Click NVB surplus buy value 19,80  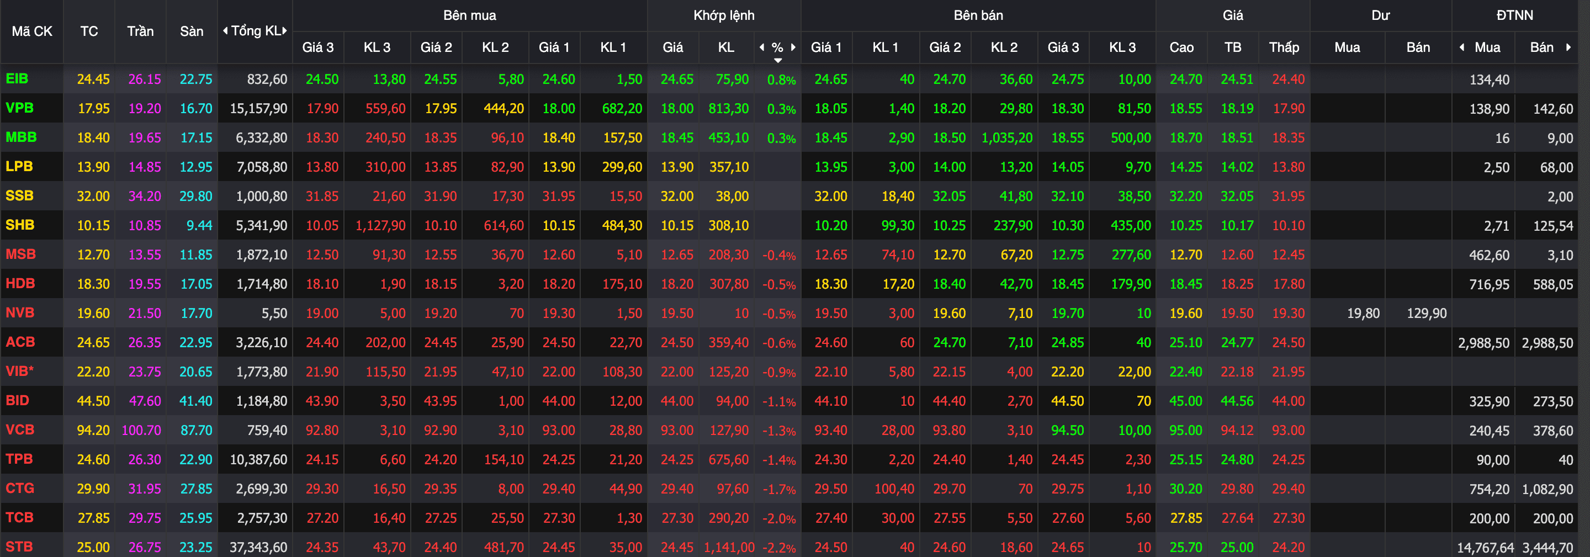(1363, 313)
